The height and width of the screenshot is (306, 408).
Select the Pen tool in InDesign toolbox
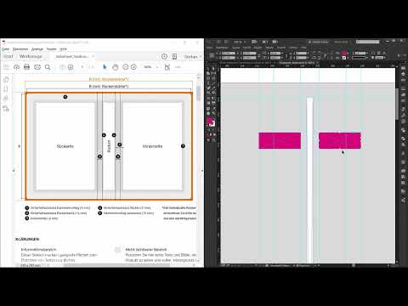(x=208, y=88)
